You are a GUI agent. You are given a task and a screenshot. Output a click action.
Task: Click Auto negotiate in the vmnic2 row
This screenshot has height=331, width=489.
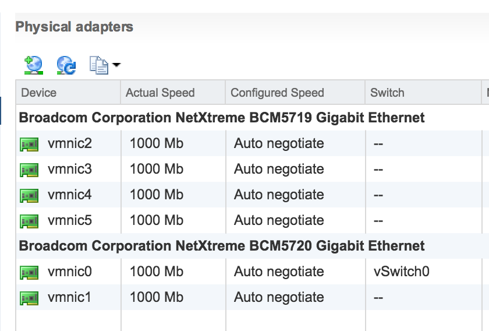279,144
